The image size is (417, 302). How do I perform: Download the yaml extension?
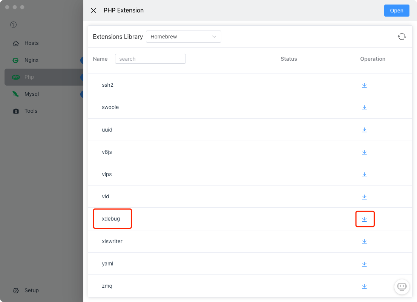364,264
